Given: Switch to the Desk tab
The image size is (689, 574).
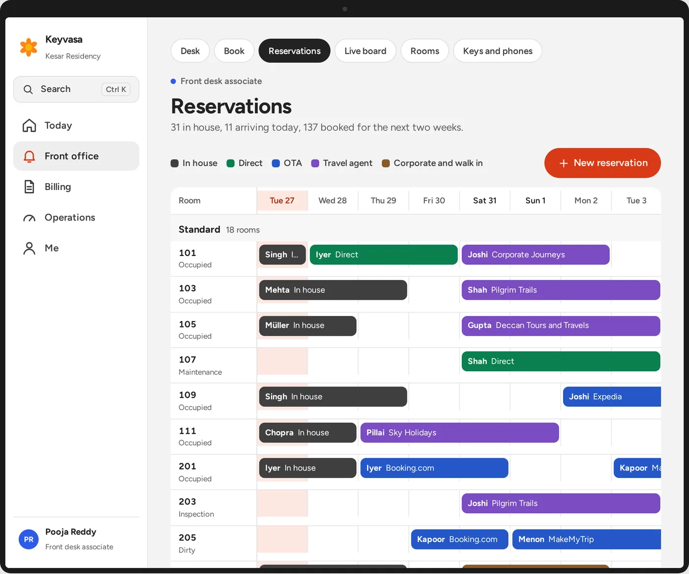Looking at the screenshot, I should (x=190, y=51).
